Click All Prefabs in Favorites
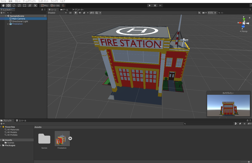252x163 pixels. point(12,135)
